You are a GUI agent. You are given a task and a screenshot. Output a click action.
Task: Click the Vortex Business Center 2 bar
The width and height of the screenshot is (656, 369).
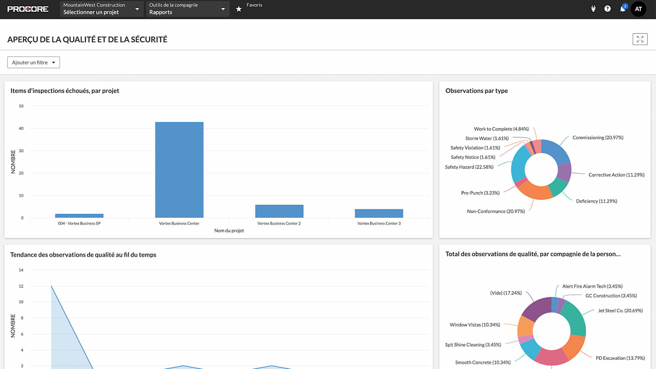pyautogui.click(x=279, y=211)
